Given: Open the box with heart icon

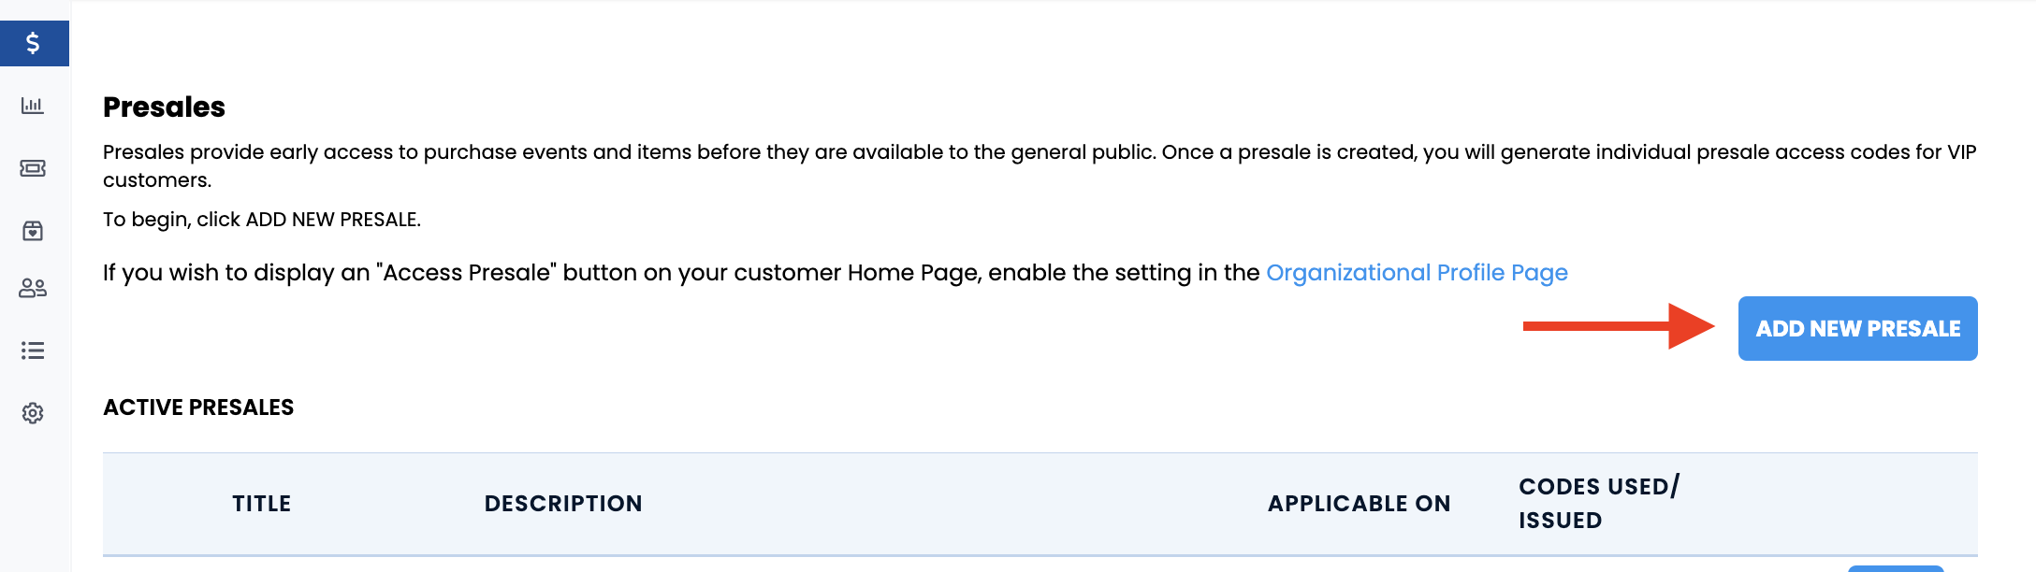Looking at the screenshot, I should point(33,231).
